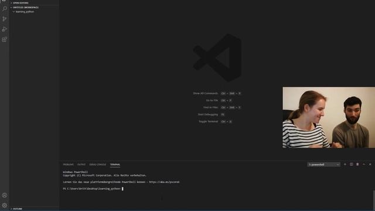Select the learning_python folder

coord(25,12)
